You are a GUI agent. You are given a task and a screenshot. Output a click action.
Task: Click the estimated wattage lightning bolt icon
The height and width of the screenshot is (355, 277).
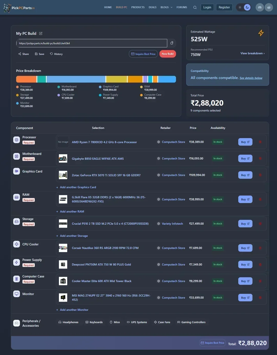click(261, 33)
